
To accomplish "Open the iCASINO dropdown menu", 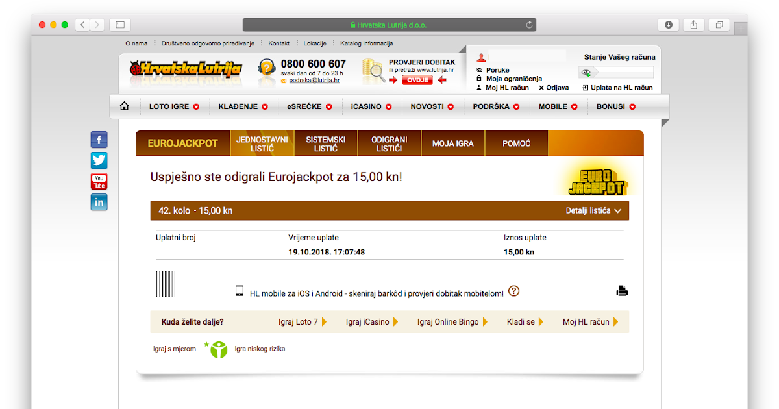I will [x=371, y=106].
